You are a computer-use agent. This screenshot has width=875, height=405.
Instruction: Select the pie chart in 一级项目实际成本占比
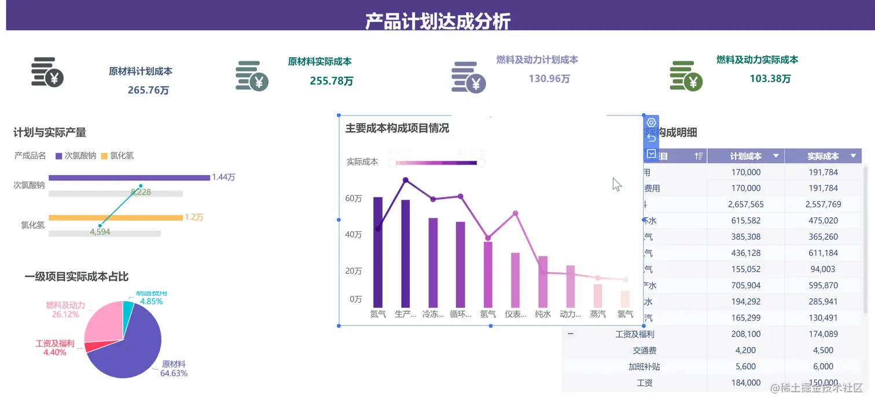123,341
